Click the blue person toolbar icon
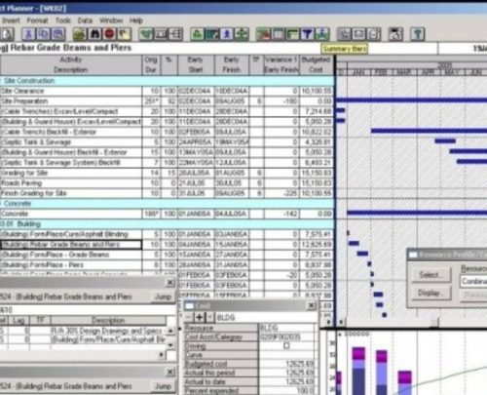487x395 pixels. pos(227,34)
